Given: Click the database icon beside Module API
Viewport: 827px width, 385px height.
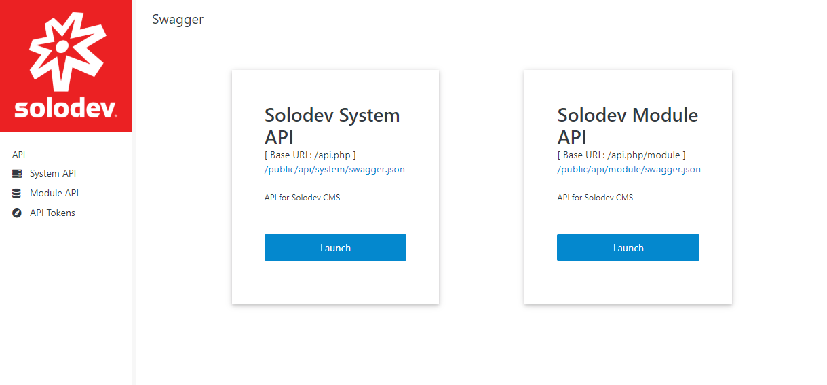Looking at the screenshot, I should point(16,194).
